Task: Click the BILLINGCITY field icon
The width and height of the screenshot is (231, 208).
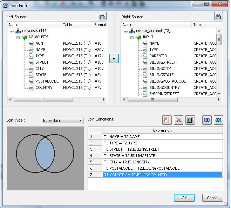Action: [145, 69]
